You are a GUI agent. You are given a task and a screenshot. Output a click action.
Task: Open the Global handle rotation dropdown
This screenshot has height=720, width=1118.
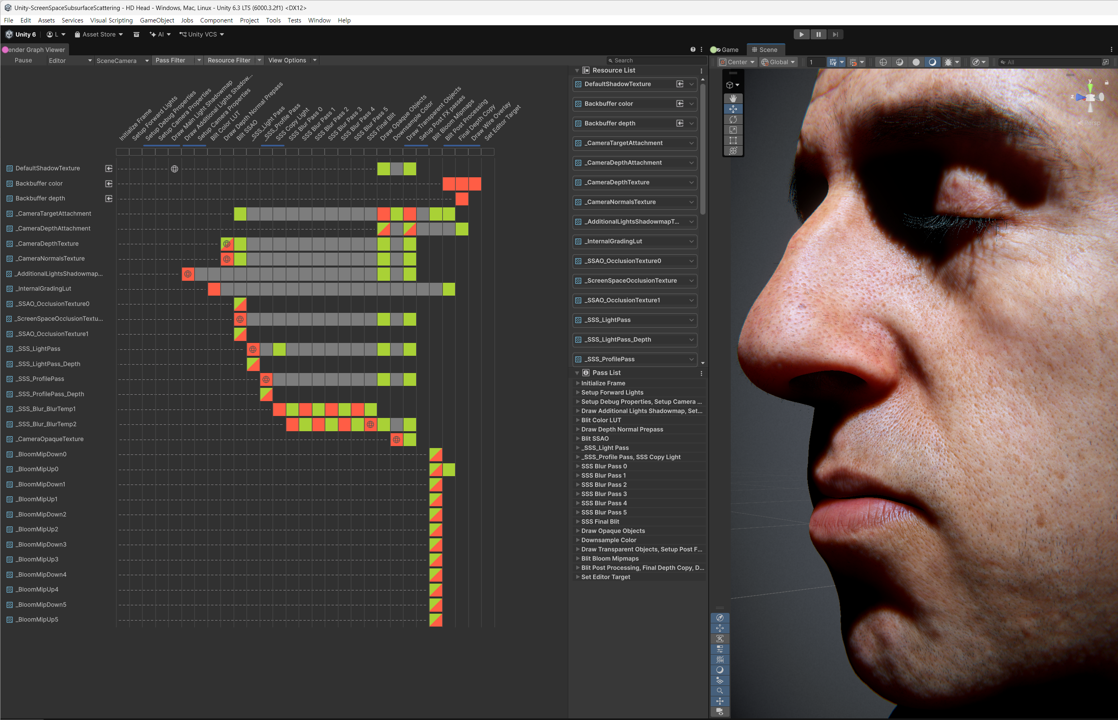click(779, 62)
